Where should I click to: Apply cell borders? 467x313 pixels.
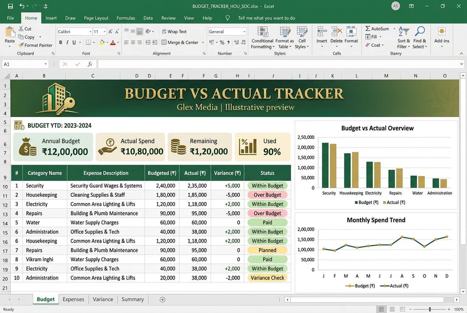click(88, 42)
